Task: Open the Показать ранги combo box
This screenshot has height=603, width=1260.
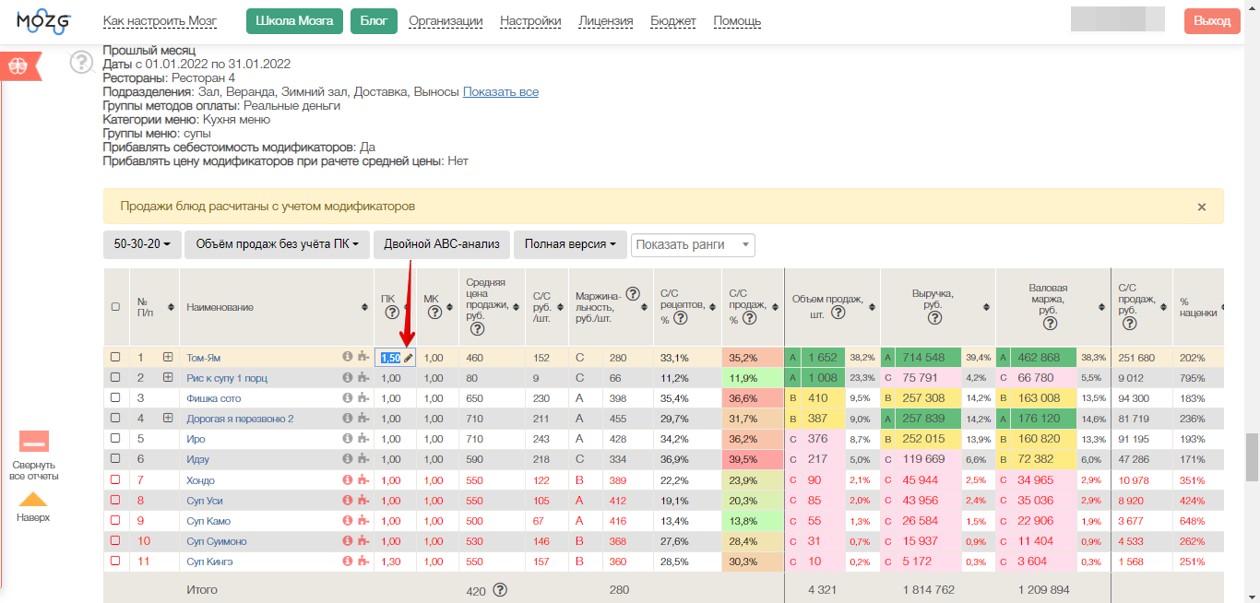Action: (693, 244)
